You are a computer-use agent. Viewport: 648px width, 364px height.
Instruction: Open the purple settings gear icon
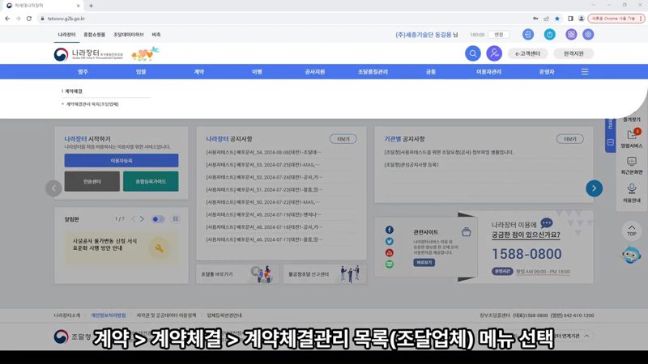(588, 35)
